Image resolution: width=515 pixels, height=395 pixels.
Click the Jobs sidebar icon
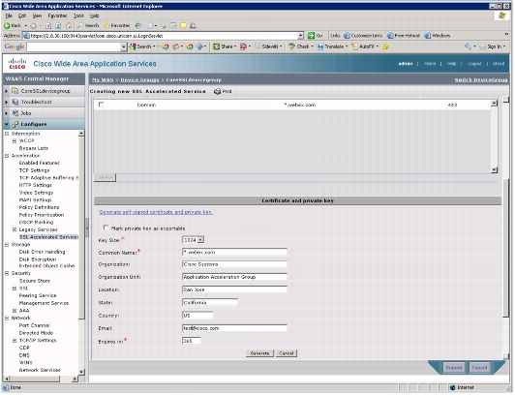click(x=15, y=113)
